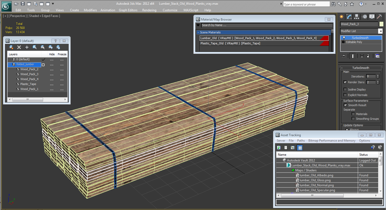Click Highlight Selected Objects' Layers icon
Image resolution: width=386 pixels, height=210 pixels.
coord(42,47)
